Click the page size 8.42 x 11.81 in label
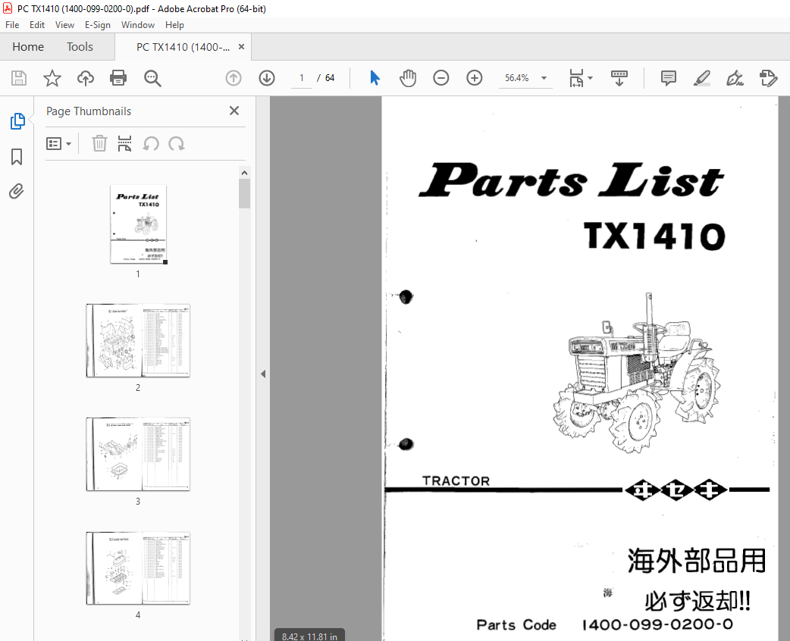This screenshot has width=790, height=641. pos(309,636)
